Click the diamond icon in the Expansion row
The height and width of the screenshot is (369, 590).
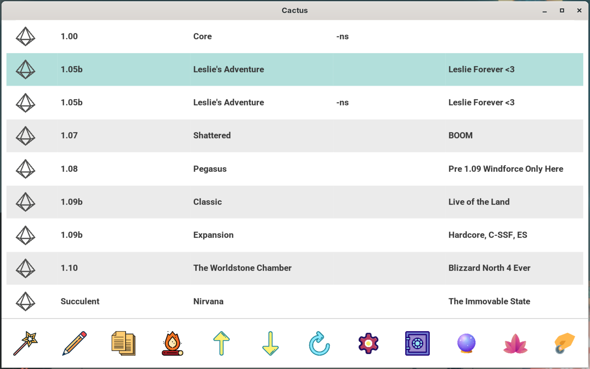[x=26, y=235]
